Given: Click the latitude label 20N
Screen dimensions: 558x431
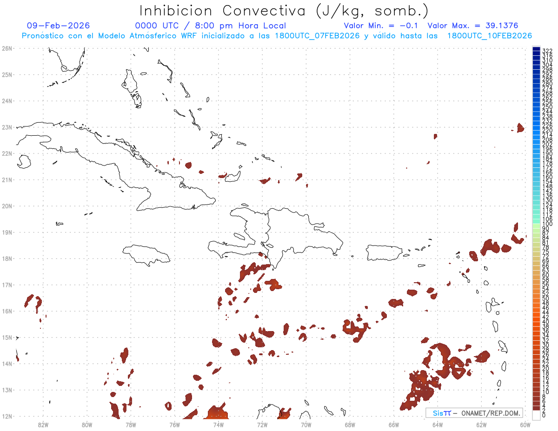Looking at the screenshot, I should point(7,206).
